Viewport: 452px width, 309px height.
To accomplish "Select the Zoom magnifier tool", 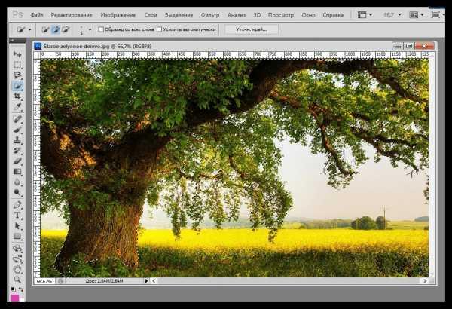I will (17, 280).
